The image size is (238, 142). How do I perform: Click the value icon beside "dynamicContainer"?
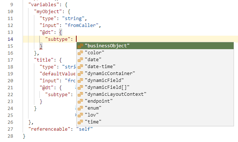[x=80, y=74]
